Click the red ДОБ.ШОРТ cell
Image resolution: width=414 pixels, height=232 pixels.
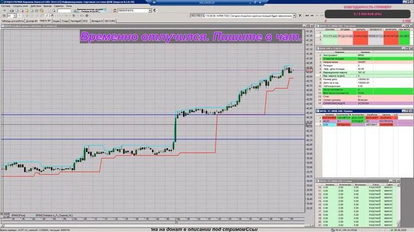pos(372,118)
